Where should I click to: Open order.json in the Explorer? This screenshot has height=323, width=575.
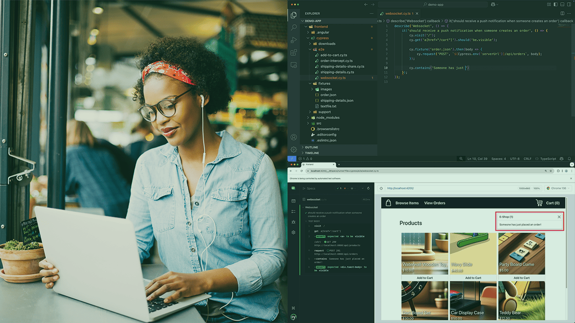328,95
